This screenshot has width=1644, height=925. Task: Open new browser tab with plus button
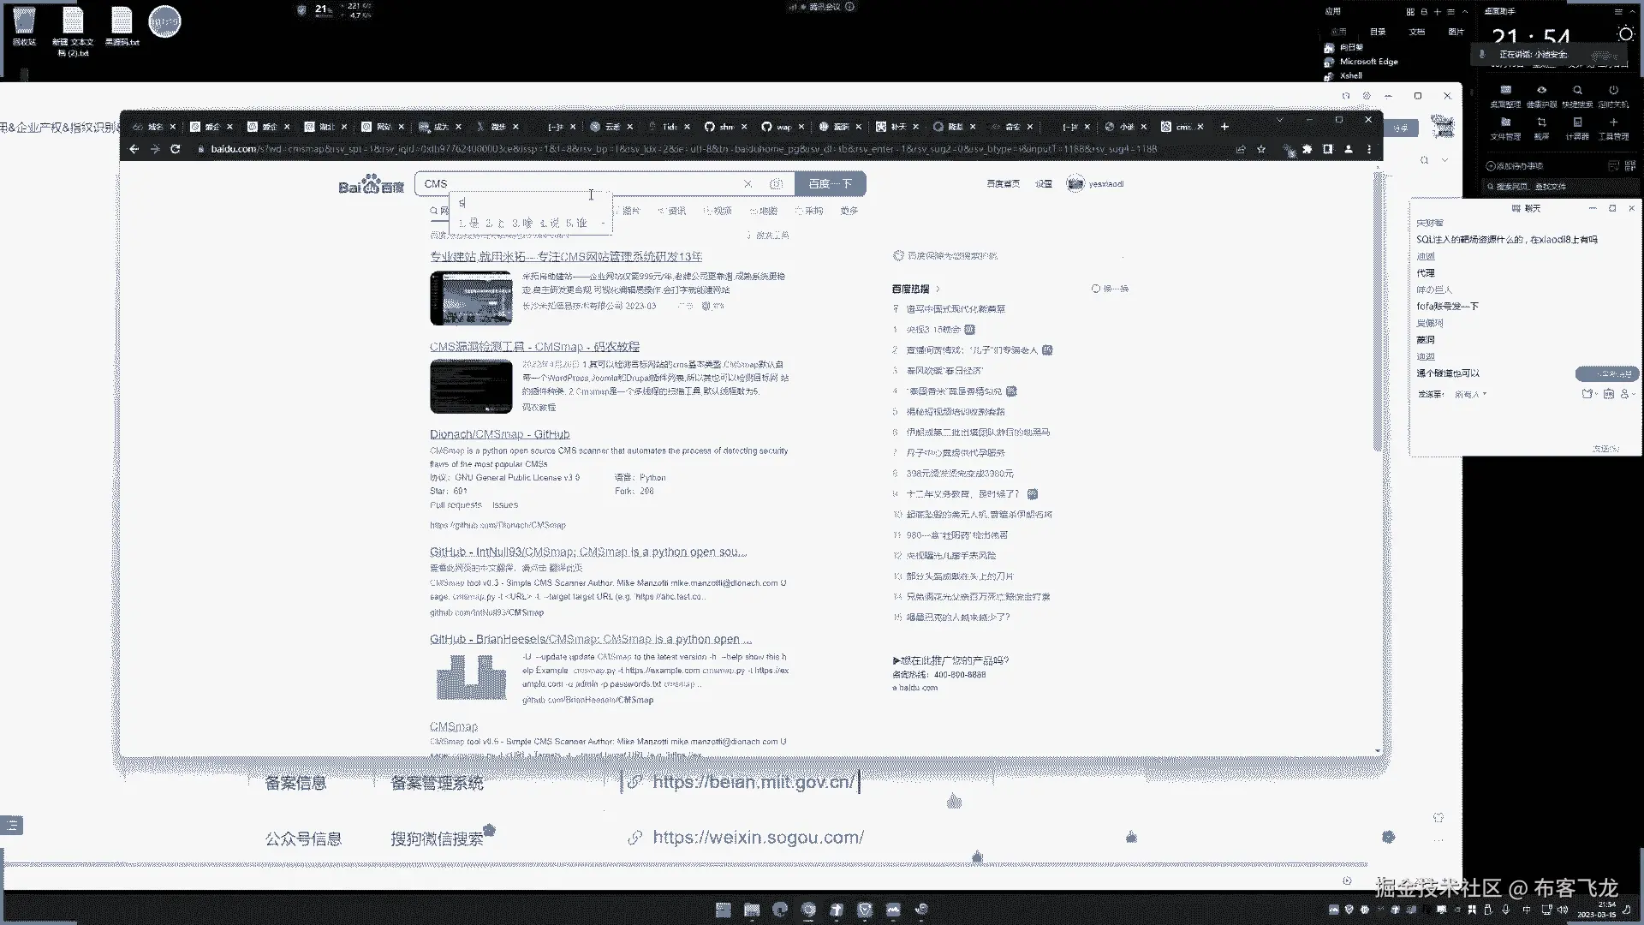[1224, 127]
